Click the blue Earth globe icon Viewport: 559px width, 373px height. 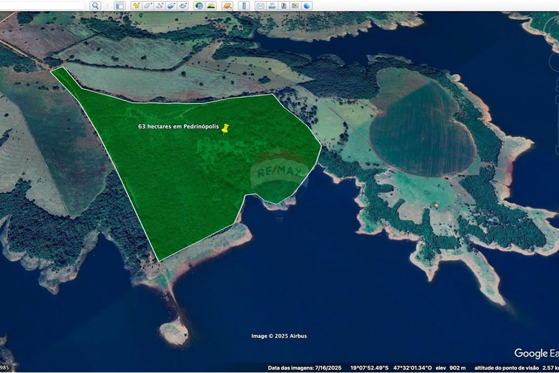click(x=307, y=6)
